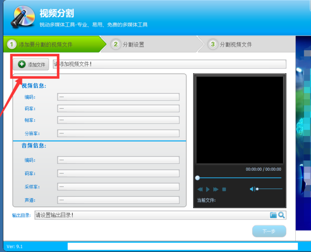
Task: Click the video 码率 value field
Action: 118,108
